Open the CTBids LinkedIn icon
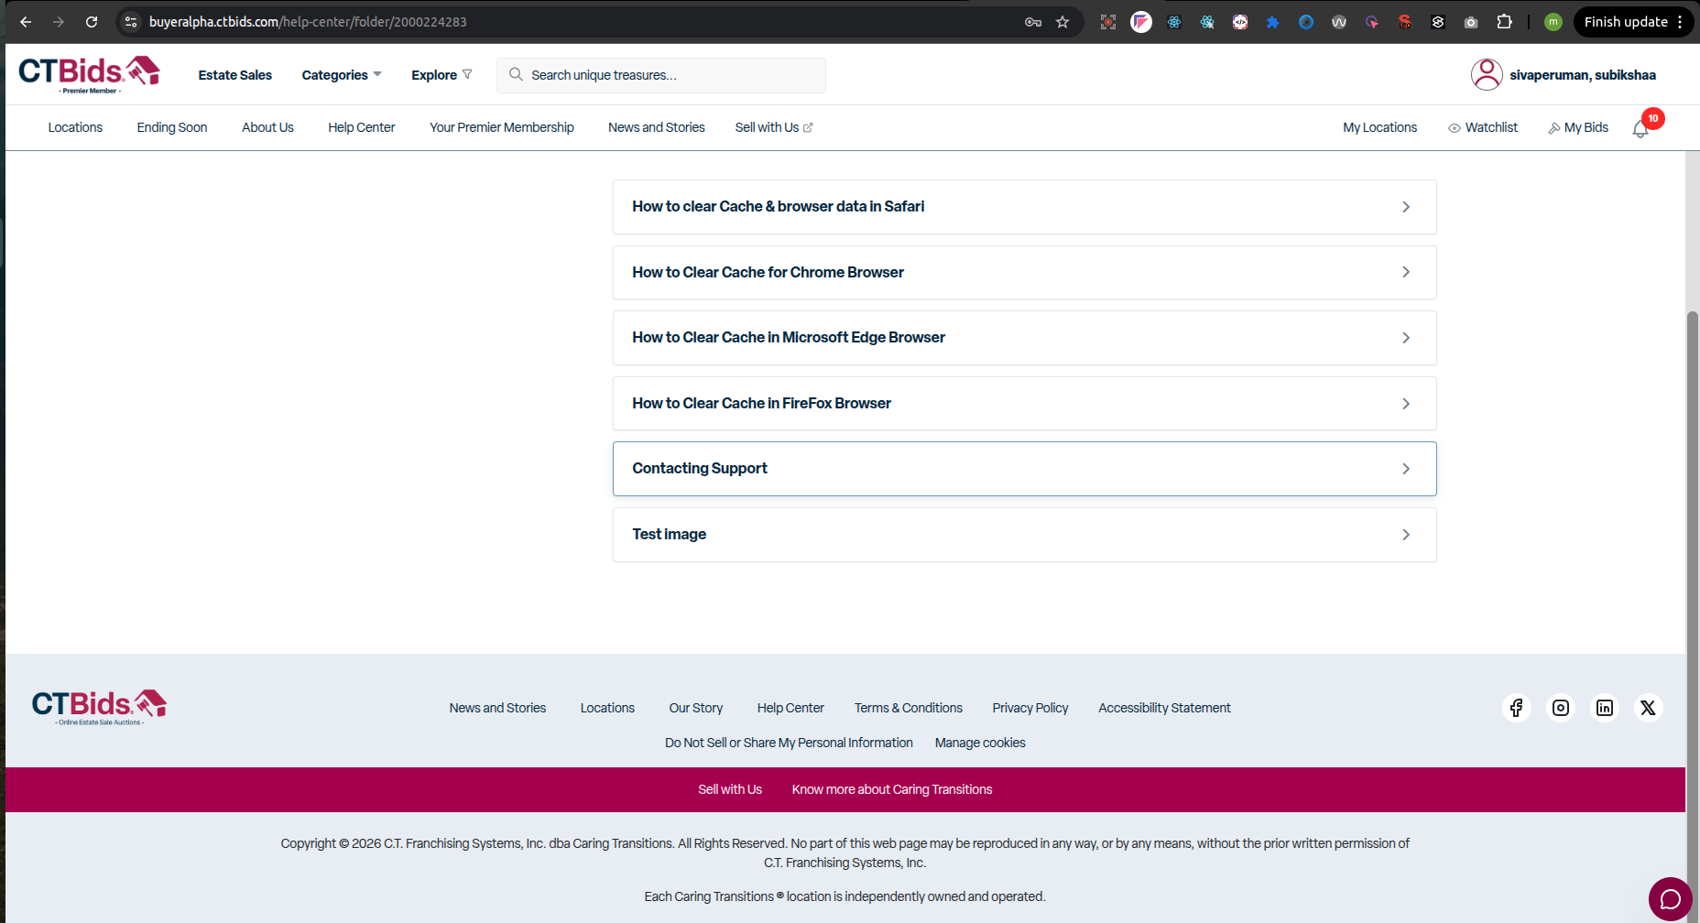Image resolution: width=1700 pixels, height=923 pixels. pos(1605,708)
